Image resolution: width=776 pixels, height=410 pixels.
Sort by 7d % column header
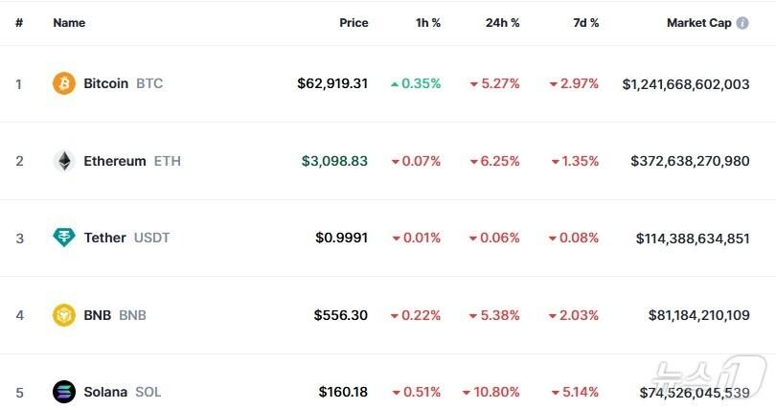click(586, 23)
